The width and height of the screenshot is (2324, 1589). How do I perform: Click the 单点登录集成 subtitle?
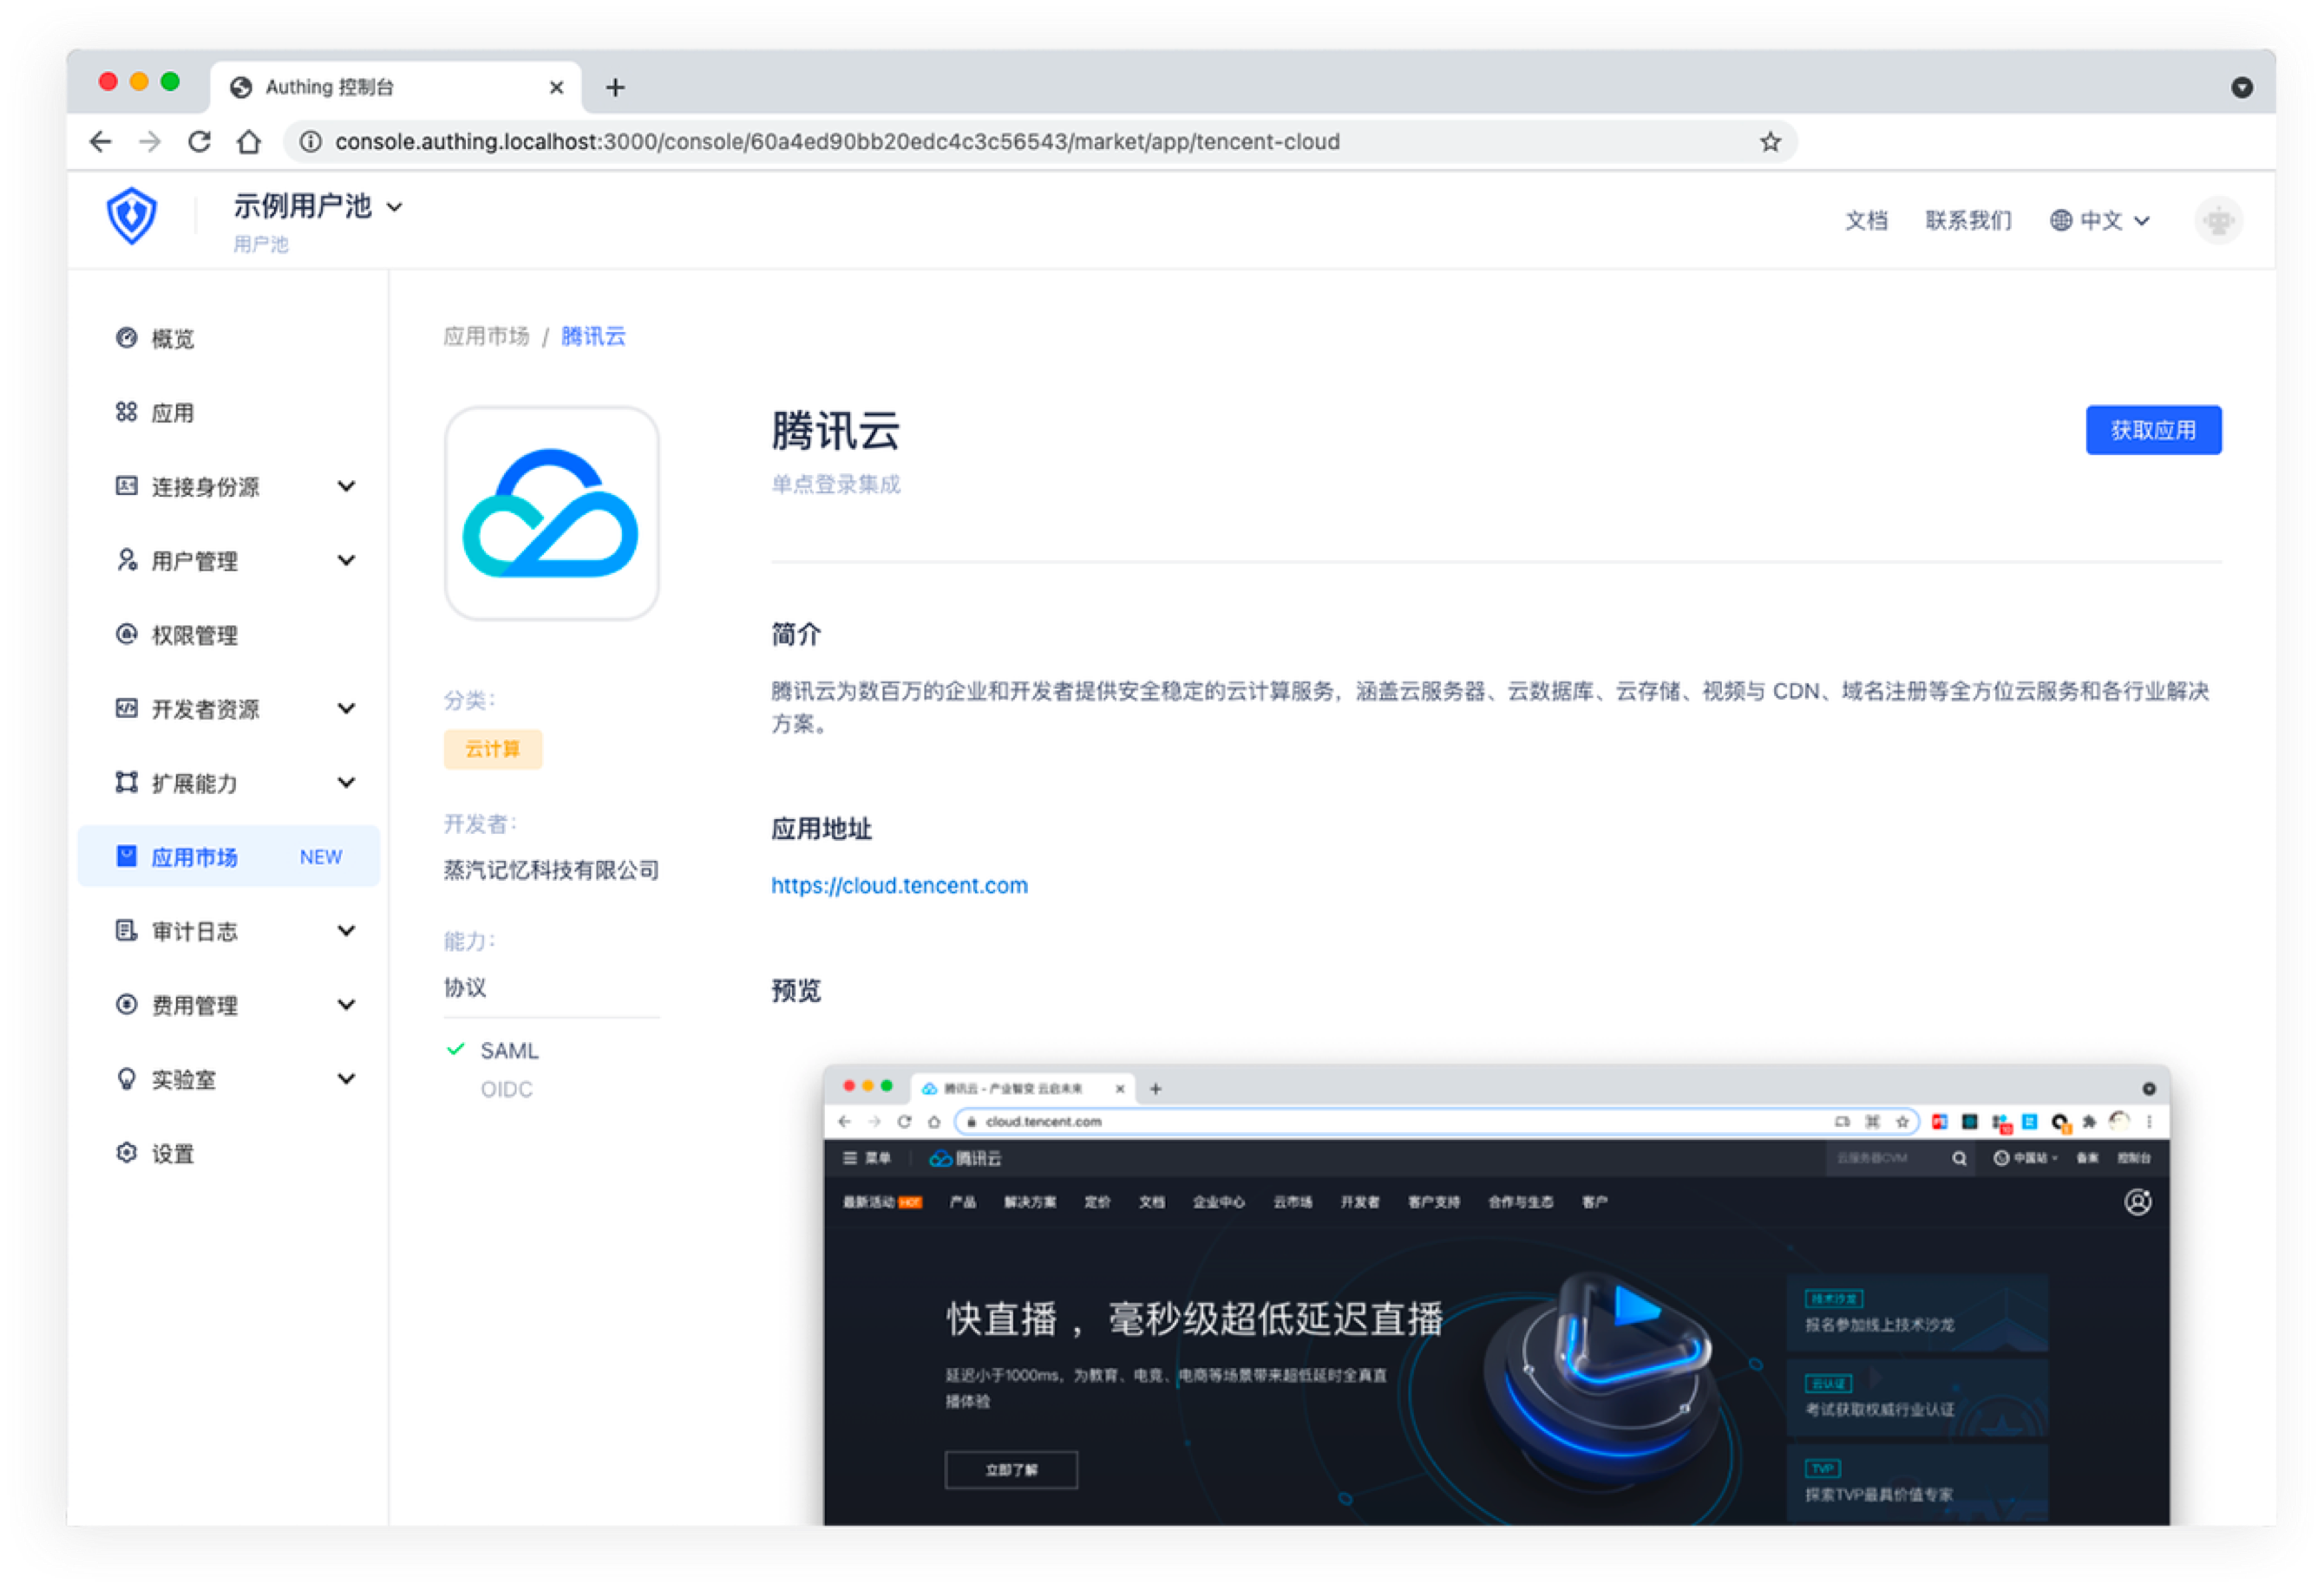coord(835,484)
